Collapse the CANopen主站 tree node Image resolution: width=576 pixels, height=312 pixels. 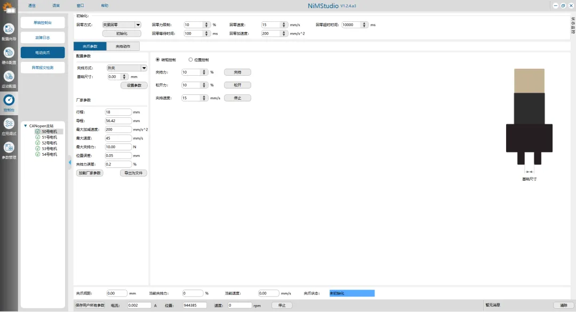[x=26, y=126]
